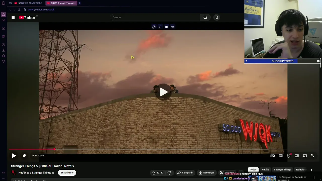Start voice search with microphone

click(217, 17)
